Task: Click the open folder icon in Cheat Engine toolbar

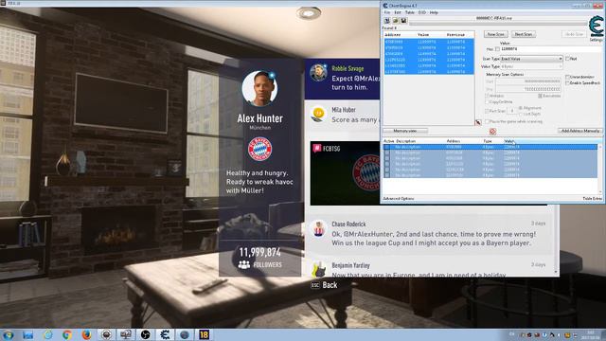Action: pos(396,21)
